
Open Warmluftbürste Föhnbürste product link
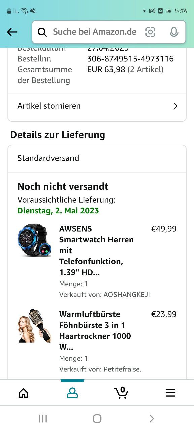point(95,330)
